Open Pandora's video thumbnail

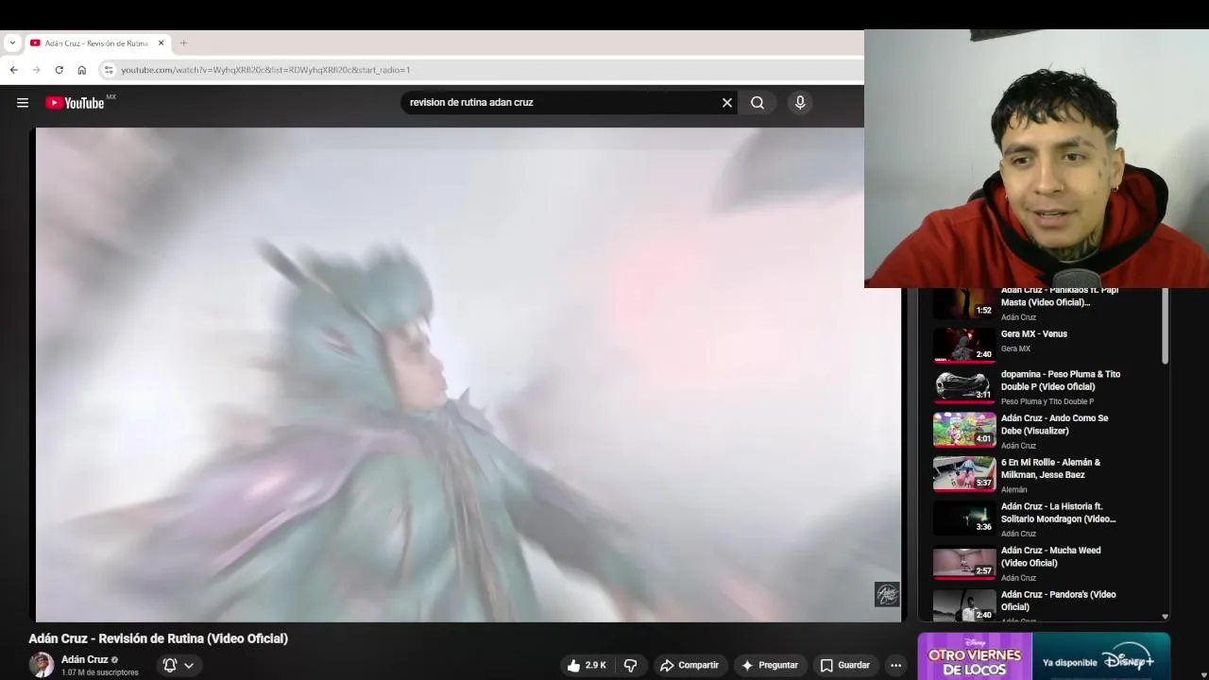pyautogui.click(x=964, y=605)
